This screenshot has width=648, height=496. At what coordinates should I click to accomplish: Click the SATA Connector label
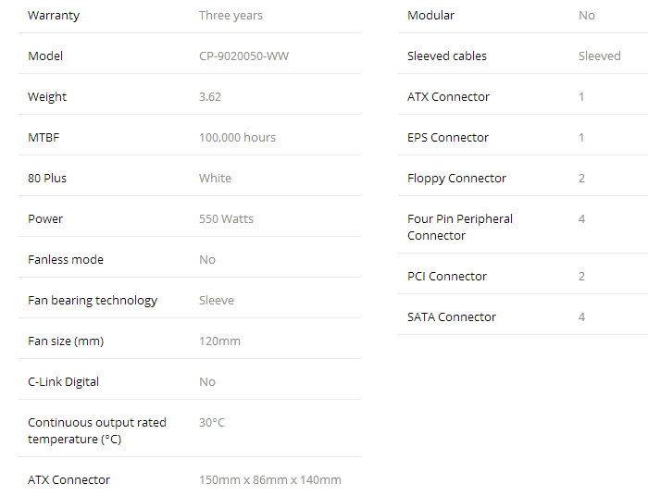(x=452, y=317)
